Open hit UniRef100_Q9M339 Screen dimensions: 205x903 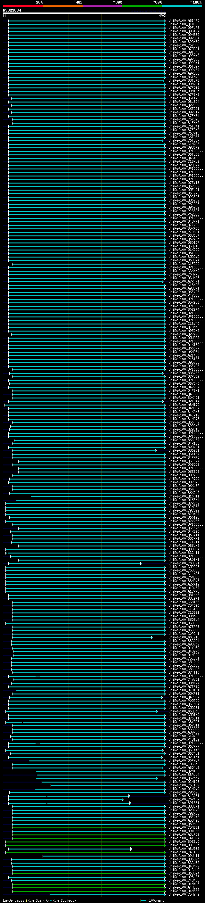coord(184,35)
